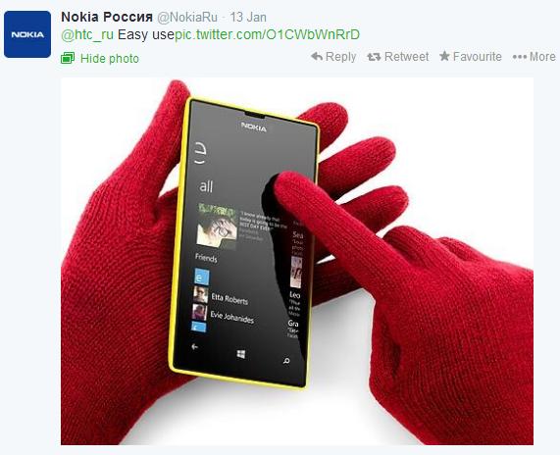Click the Reply arrow icon
The image size is (560, 455).
pos(317,57)
